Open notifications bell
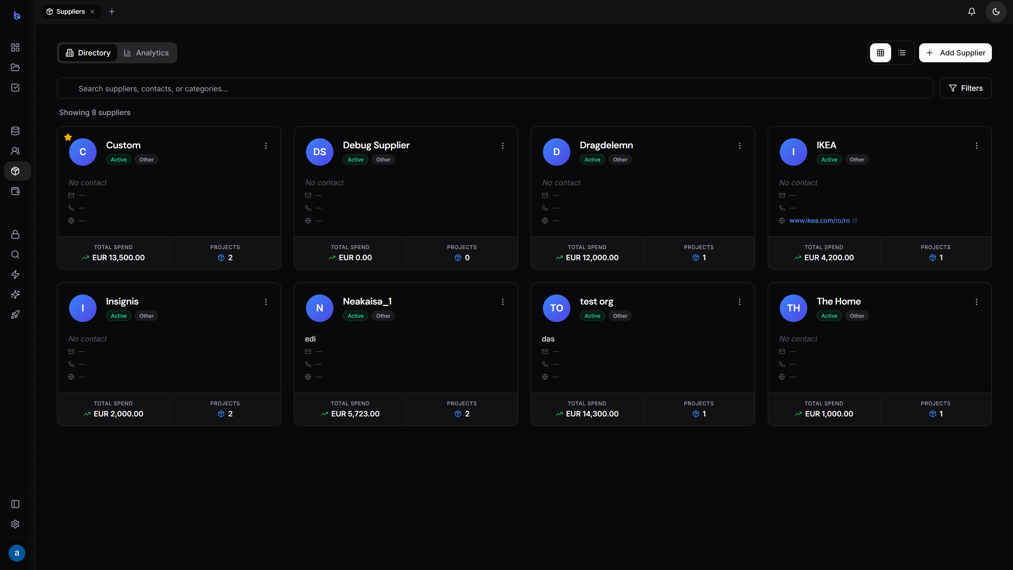This screenshot has height=570, width=1013. [x=972, y=12]
